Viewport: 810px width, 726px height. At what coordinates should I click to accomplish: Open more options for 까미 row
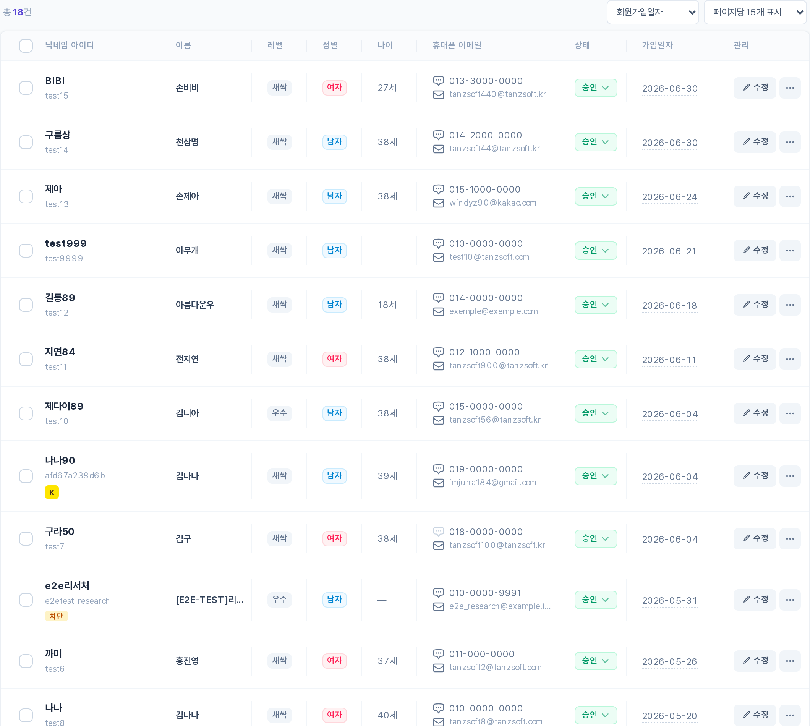pos(790,661)
